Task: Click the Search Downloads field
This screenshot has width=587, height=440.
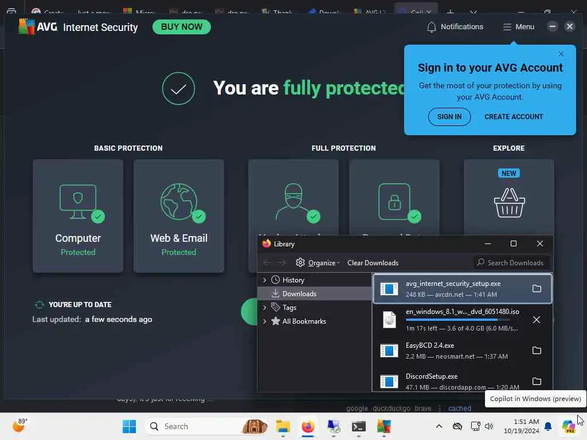Action: coord(511,262)
